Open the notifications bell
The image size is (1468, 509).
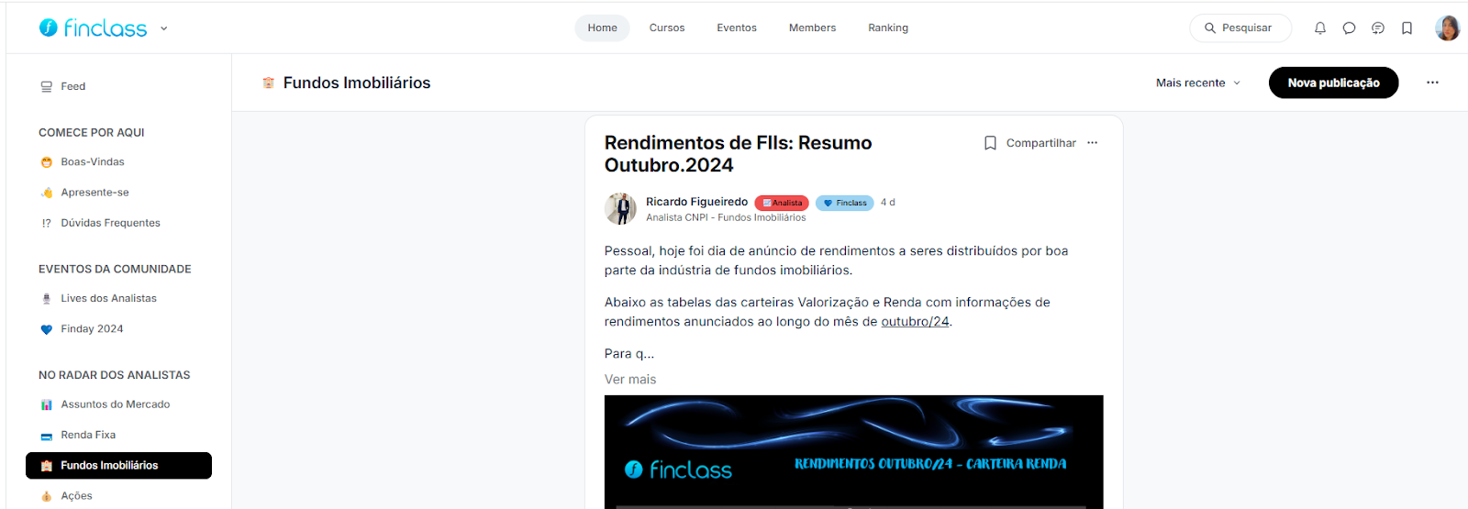pyautogui.click(x=1320, y=28)
